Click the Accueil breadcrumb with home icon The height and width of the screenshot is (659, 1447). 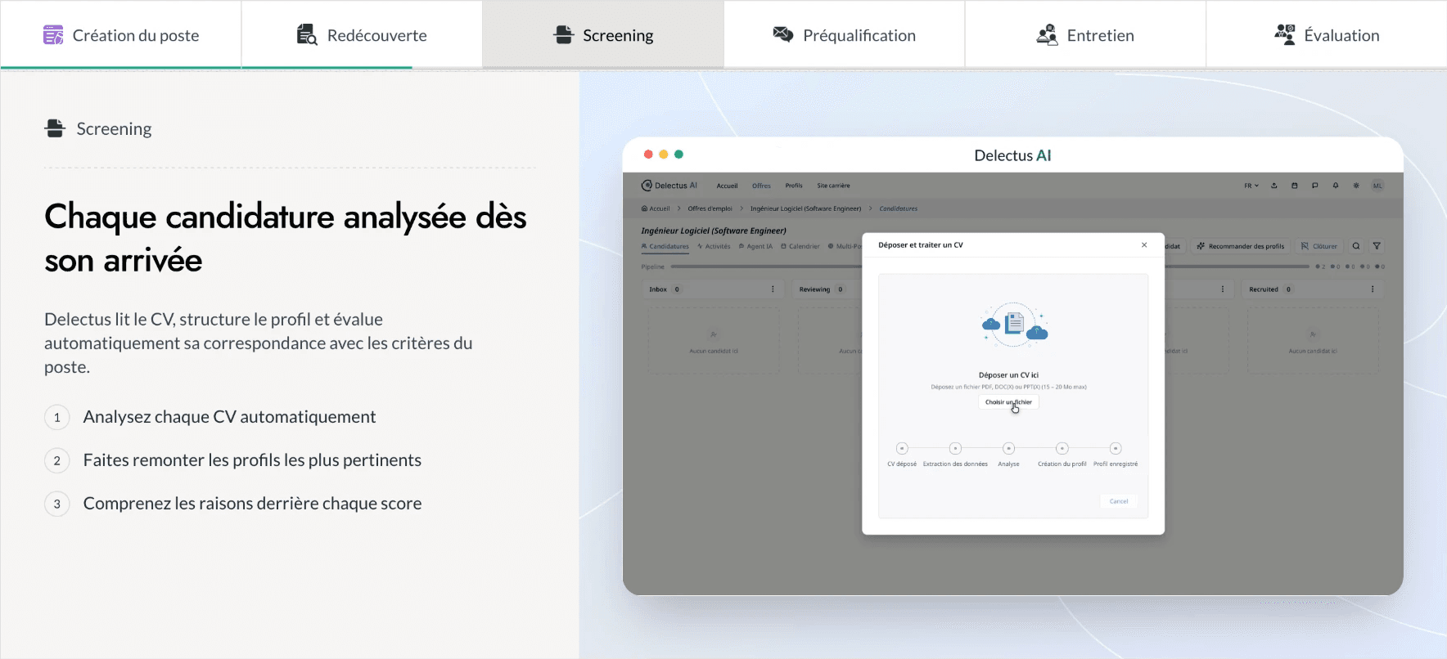click(x=656, y=208)
